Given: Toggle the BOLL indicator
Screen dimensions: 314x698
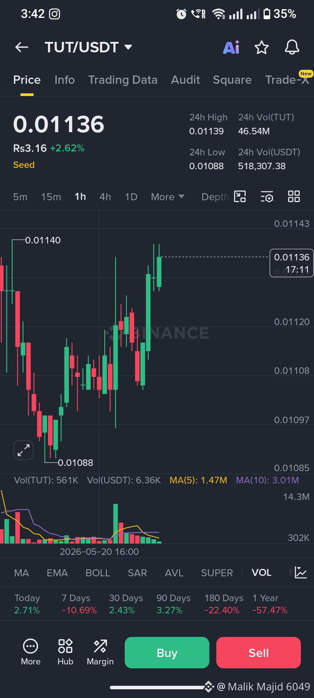Looking at the screenshot, I should (x=98, y=573).
